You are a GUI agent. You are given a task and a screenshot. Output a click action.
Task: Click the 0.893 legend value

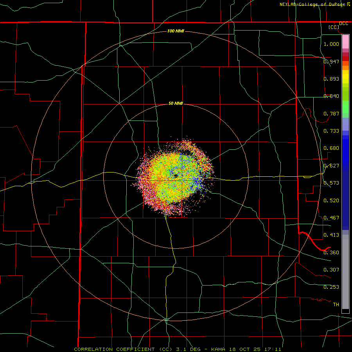(331, 79)
